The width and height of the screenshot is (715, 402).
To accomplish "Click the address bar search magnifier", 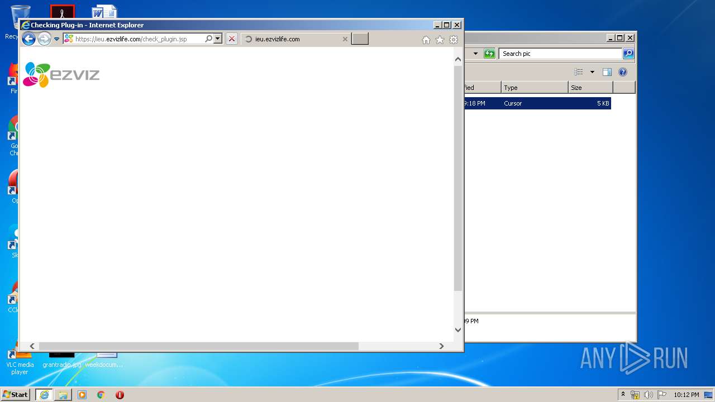I will pos(209,39).
